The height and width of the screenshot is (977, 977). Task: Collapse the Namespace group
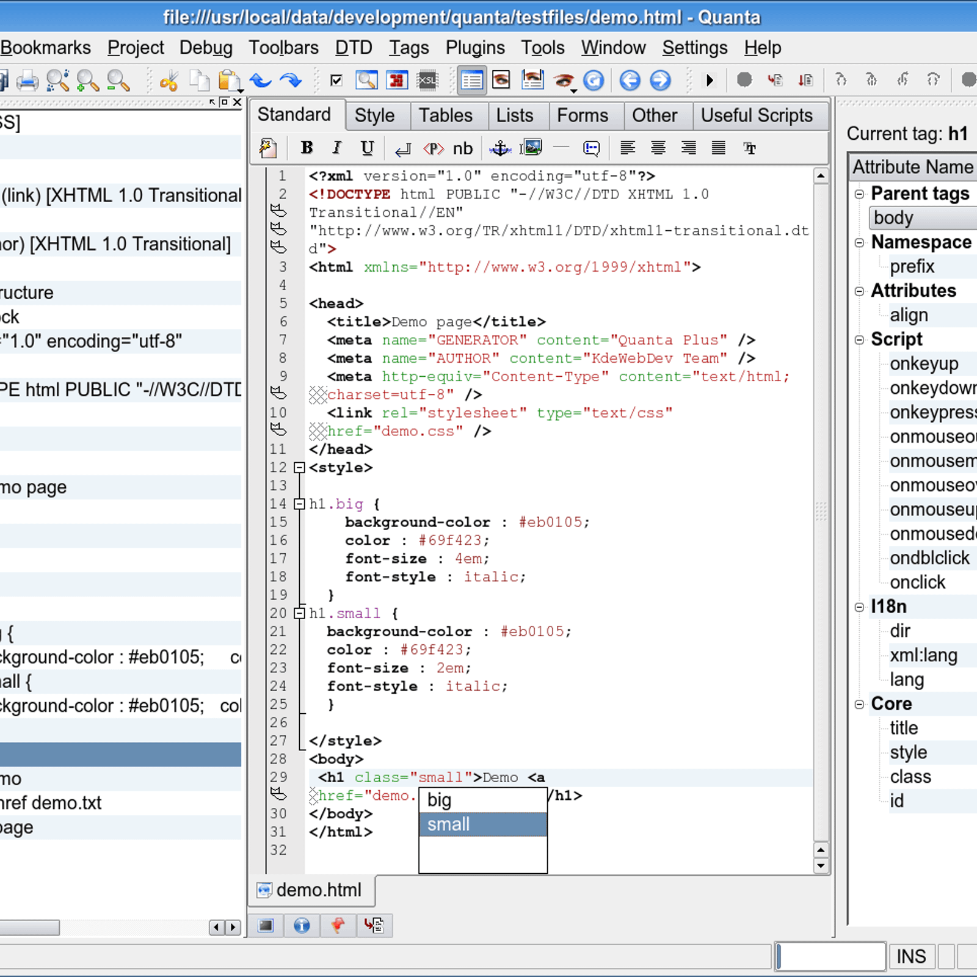(x=859, y=243)
